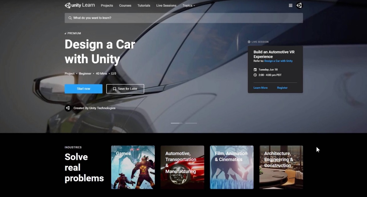The image size is (367, 197).
Task: Select Tutorials in the top navigation
Action: (x=144, y=5)
